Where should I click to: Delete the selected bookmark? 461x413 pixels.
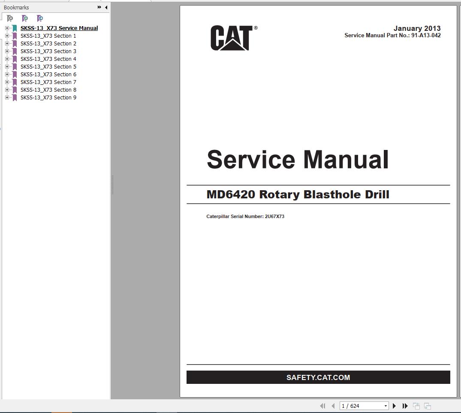click(x=9, y=18)
